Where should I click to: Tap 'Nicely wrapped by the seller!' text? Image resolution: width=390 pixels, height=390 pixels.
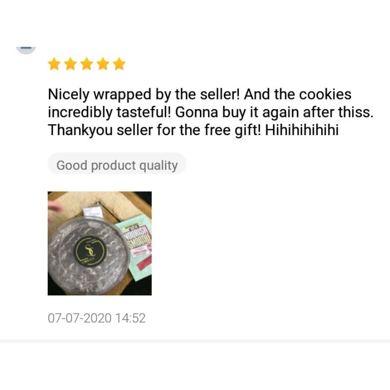tap(144, 95)
